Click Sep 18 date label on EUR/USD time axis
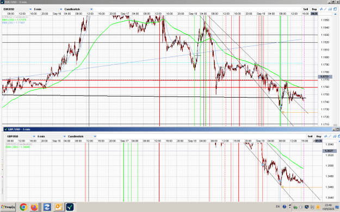Screen dimensions: 340x212 click(x=193, y=14)
